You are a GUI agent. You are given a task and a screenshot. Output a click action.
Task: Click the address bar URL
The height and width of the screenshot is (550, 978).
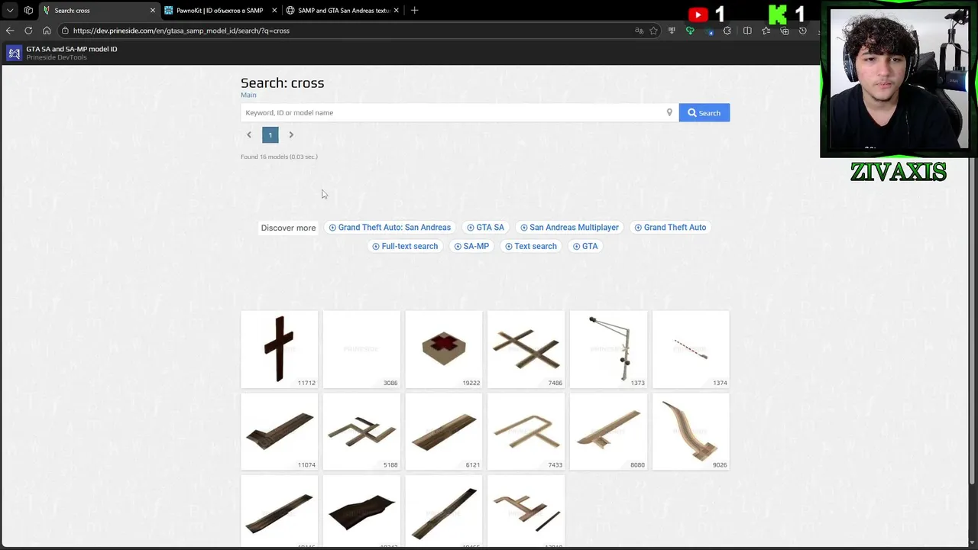coord(181,31)
